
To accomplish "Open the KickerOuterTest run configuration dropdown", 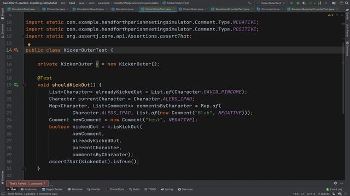I will point(271,3).
